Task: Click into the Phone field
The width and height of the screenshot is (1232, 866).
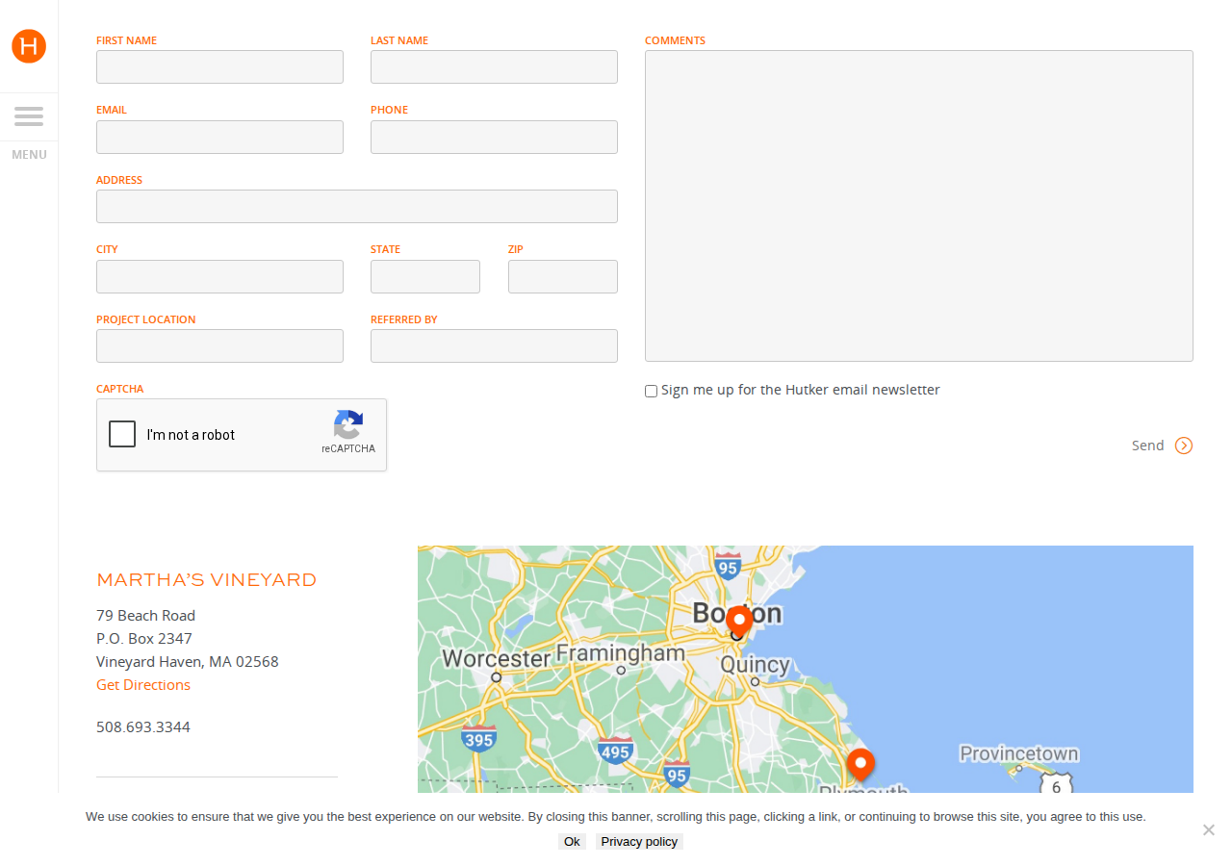Action: (494, 137)
